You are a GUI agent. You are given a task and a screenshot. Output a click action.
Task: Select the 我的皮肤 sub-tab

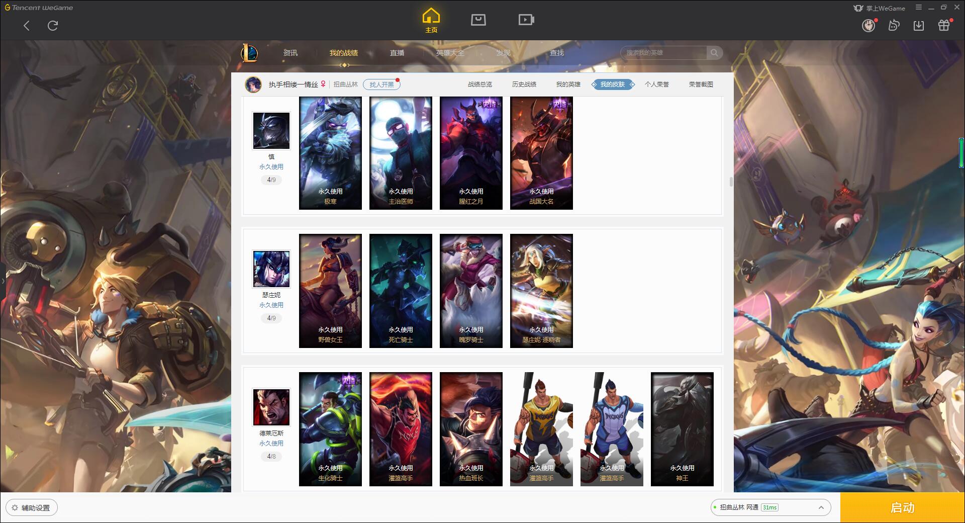pos(613,84)
